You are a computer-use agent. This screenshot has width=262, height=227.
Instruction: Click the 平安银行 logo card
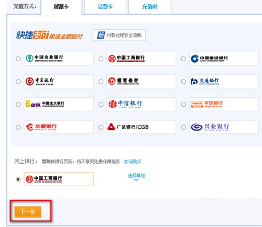pyautogui.click(x=224, y=104)
